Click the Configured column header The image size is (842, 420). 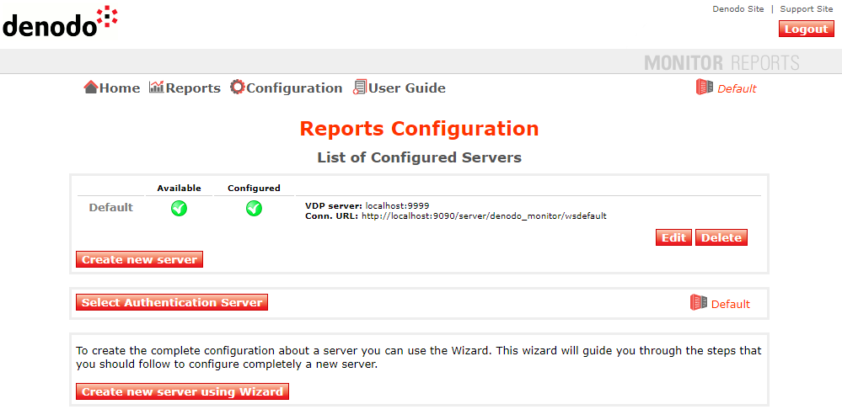click(254, 189)
